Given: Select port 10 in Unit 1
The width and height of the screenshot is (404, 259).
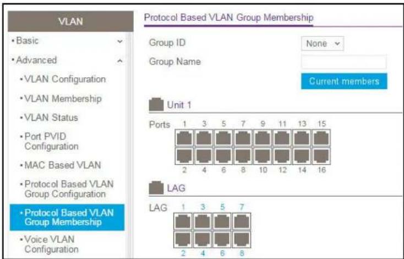Looking at the screenshot, I should point(263,156).
